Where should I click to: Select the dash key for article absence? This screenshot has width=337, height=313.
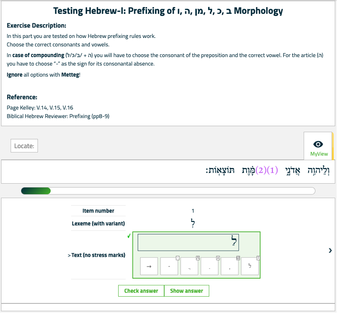[x=169, y=266]
